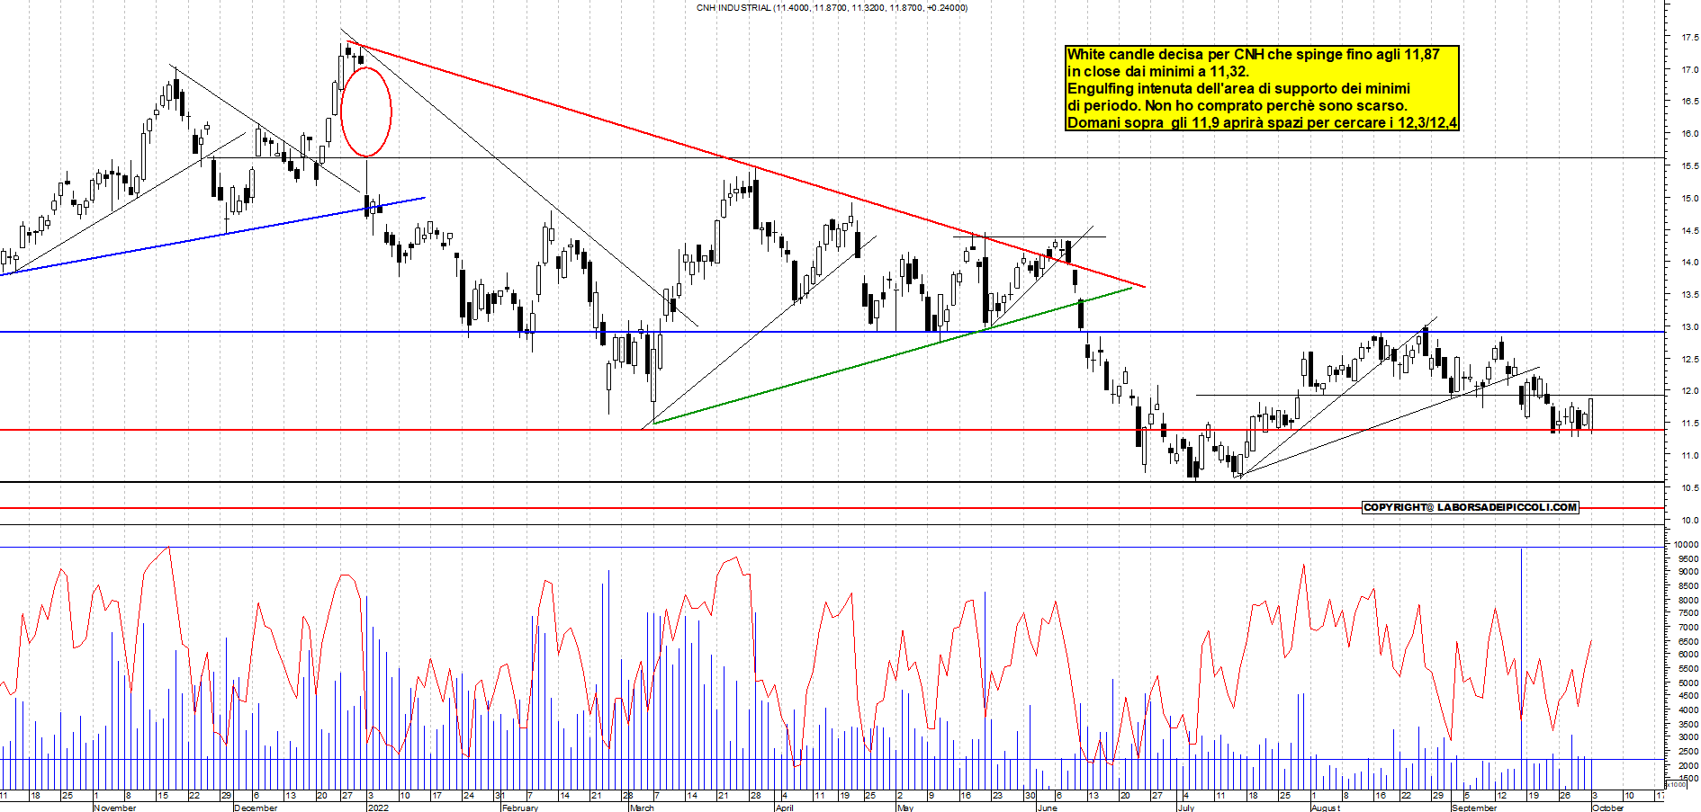The width and height of the screenshot is (1701, 812).
Task: Click the 15.5 price axis label
Action: pos(1689,166)
